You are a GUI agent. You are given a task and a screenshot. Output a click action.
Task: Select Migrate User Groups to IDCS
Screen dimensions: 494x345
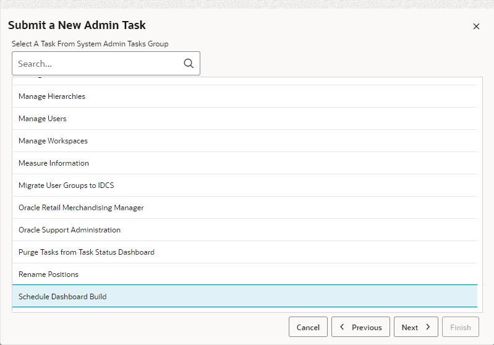tap(244, 185)
